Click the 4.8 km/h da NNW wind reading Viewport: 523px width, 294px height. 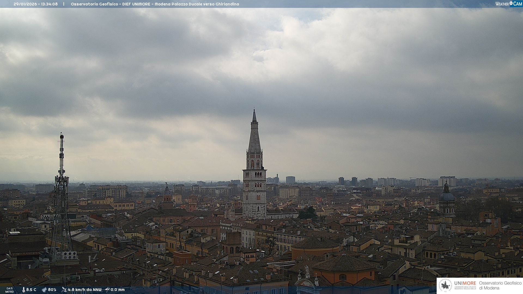tap(84, 290)
